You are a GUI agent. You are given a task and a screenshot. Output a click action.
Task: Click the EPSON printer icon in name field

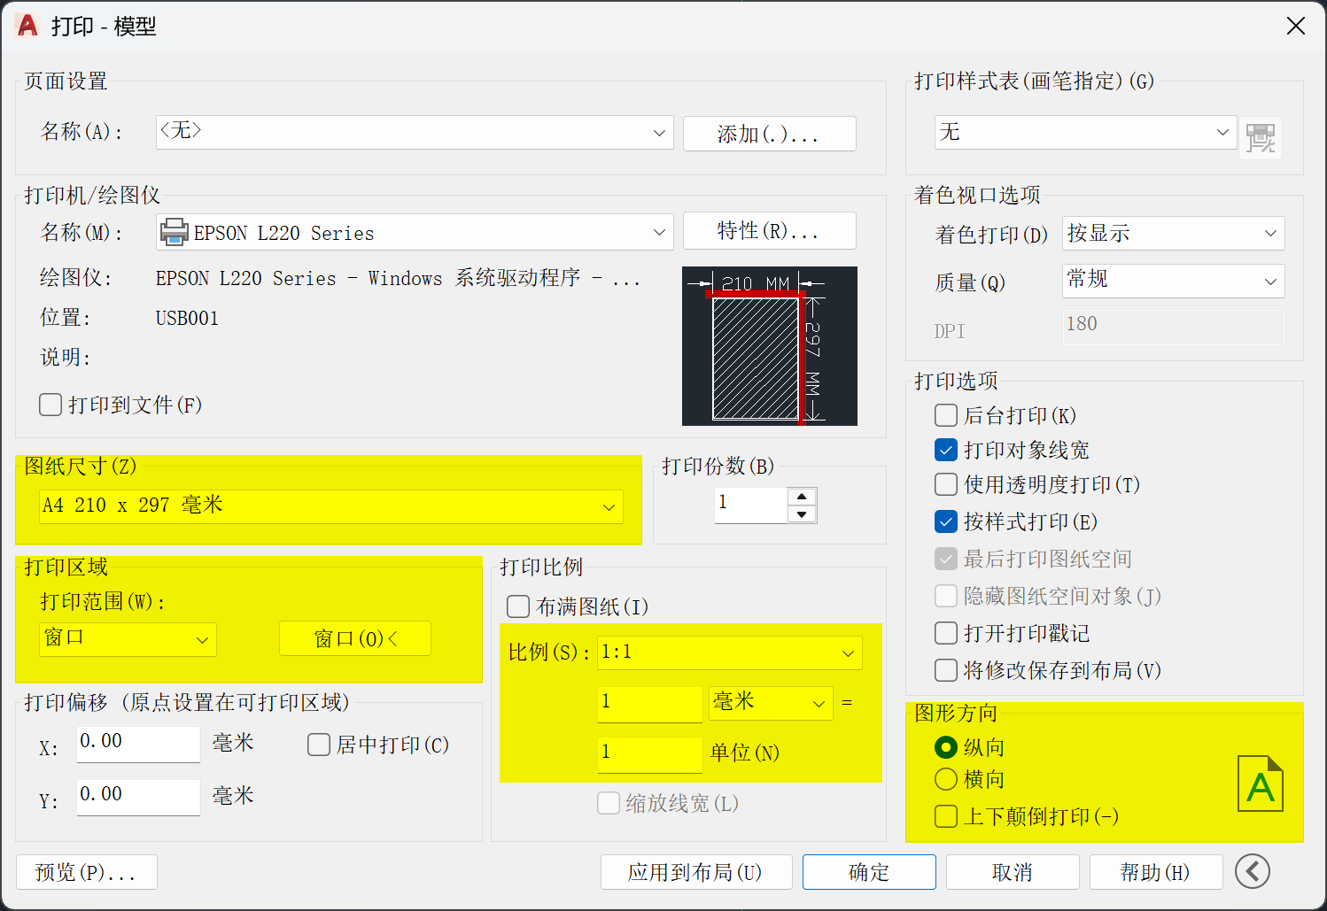coord(174,232)
